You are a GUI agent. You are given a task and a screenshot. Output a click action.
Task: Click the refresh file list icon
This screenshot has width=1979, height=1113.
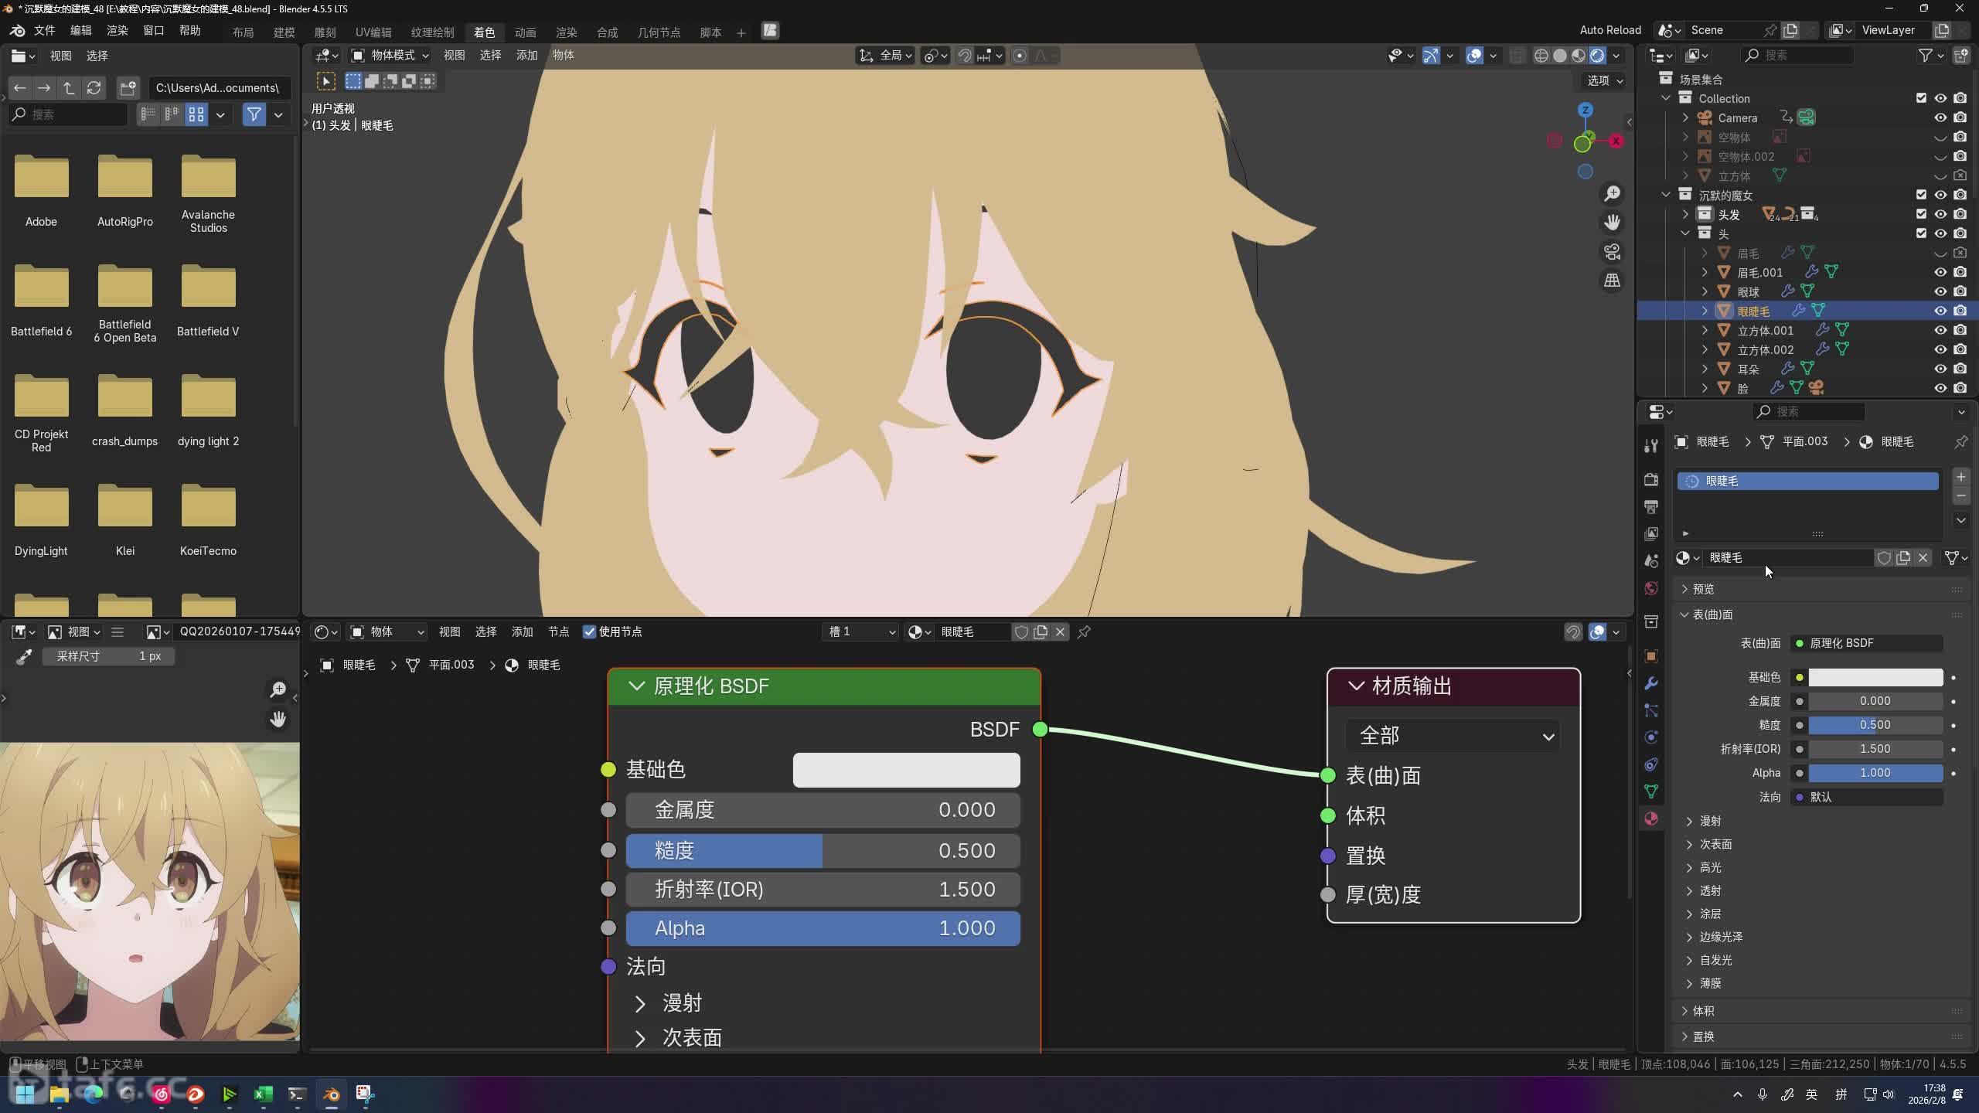(94, 88)
